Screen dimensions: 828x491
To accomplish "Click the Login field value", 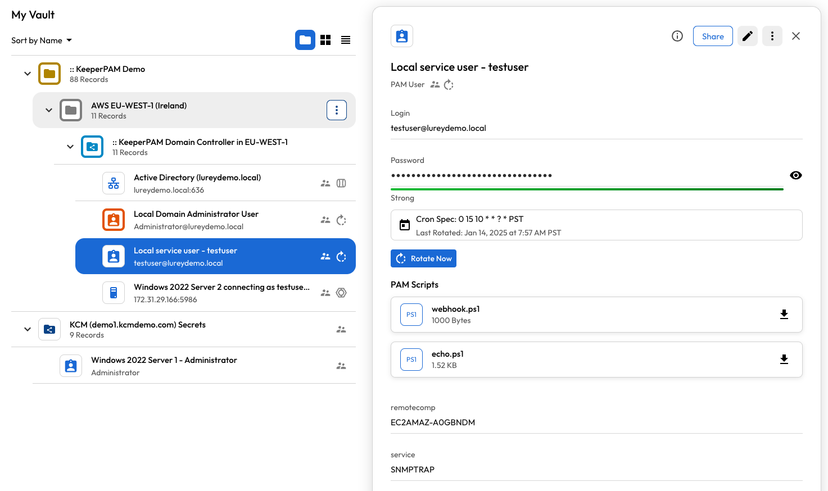I will (438, 128).
